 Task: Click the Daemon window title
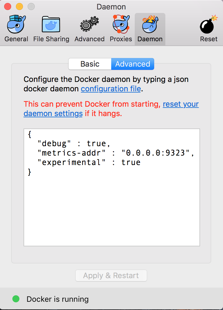coord(111,6)
